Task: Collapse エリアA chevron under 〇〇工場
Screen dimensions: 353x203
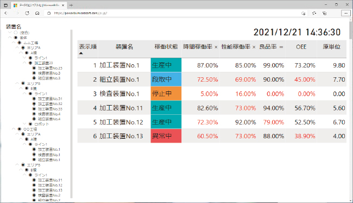Action: pyautogui.click(x=17, y=134)
